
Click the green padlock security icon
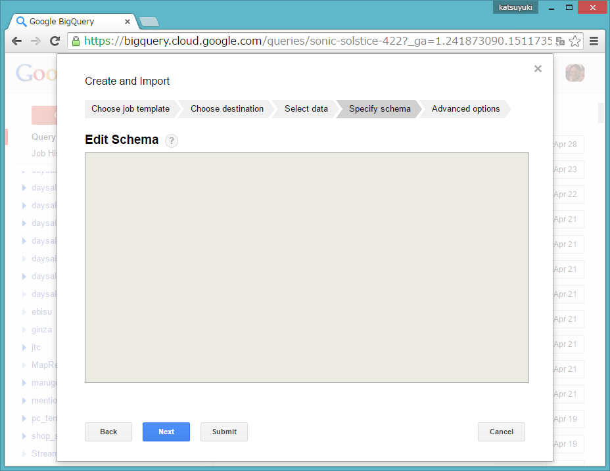(x=76, y=41)
